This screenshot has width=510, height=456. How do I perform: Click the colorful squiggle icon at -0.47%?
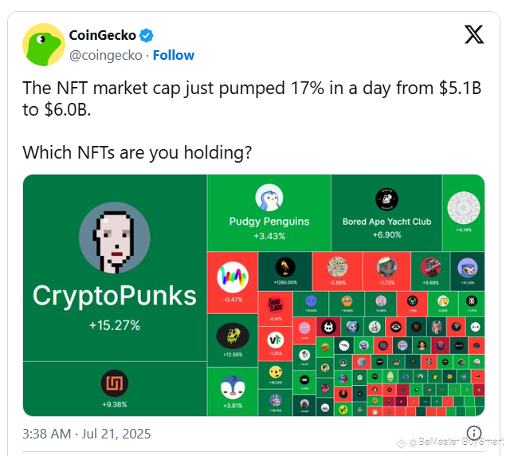[233, 277]
